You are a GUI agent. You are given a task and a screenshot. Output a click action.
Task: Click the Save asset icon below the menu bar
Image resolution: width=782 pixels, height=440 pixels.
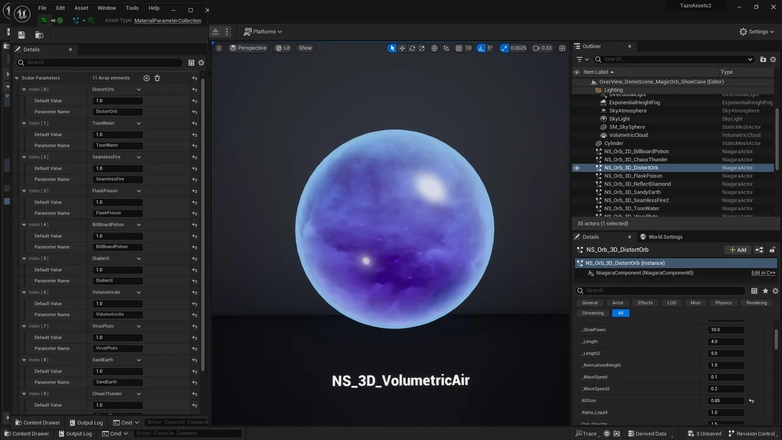tap(21, 35)
